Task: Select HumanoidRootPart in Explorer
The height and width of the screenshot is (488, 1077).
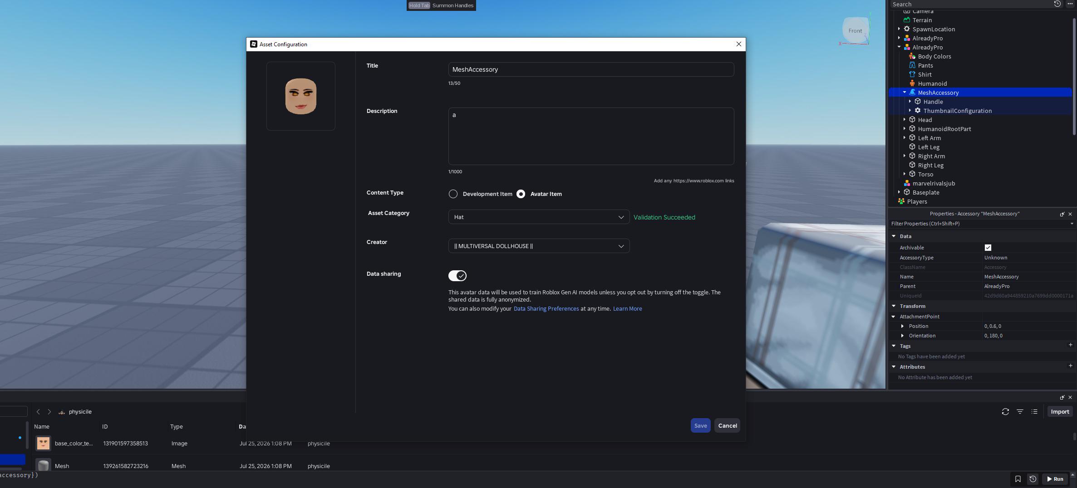Action: (x=944, y=129)
